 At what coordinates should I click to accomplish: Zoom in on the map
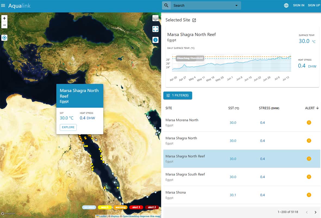(4, 18)
